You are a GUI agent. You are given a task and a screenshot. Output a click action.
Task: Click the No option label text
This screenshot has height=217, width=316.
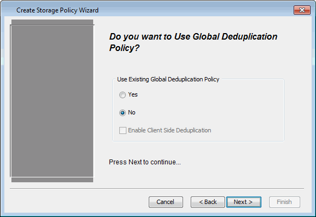tap(132, 112)
